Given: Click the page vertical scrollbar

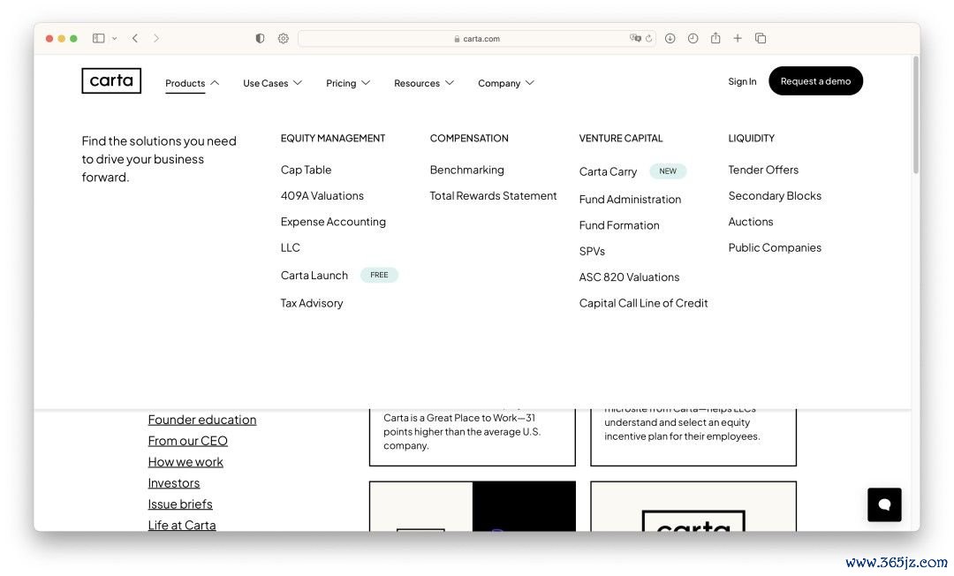Looking at the screenshot, I should [x=915, y=114].
